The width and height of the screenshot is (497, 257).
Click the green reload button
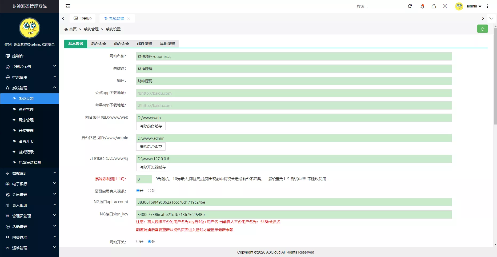(x=482, y=29)
